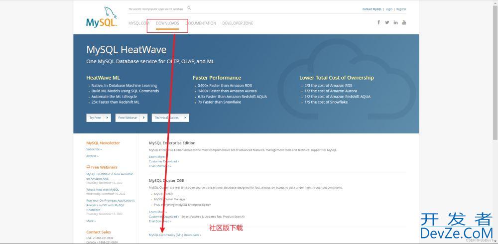Click Learn More under Enterprise Edition
The height and width of the screenshot is (244, 498).
tap(158, 157)
